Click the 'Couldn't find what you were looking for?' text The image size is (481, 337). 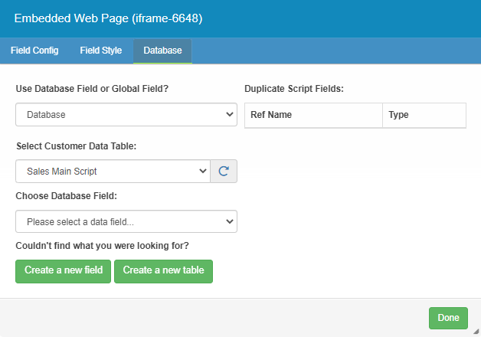(102, 246)
